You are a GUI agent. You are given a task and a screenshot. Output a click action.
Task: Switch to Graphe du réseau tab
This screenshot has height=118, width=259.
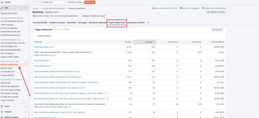coord(57,22)
